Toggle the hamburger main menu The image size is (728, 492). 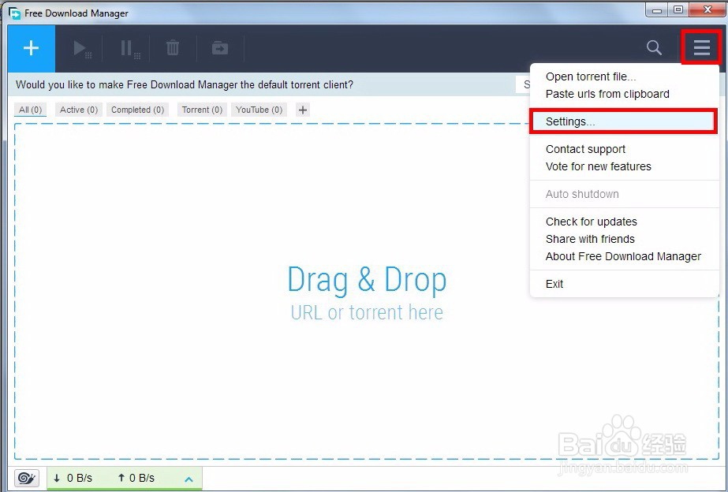click(x=701, y=47)
